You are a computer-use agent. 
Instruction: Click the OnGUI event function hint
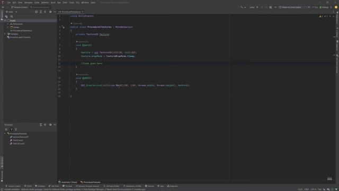pos(82,74)
